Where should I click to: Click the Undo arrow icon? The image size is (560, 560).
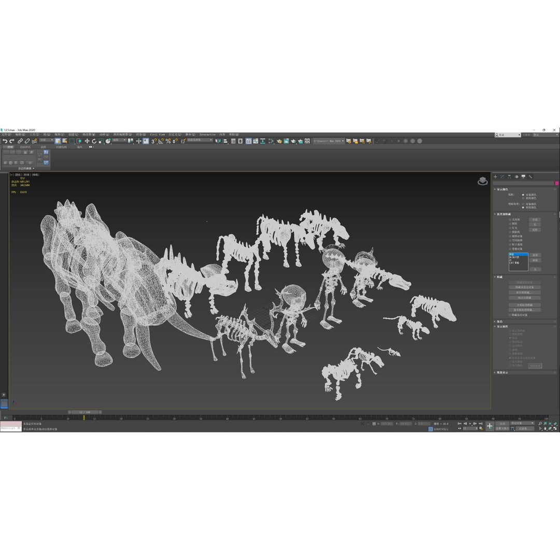pos(5,141)
